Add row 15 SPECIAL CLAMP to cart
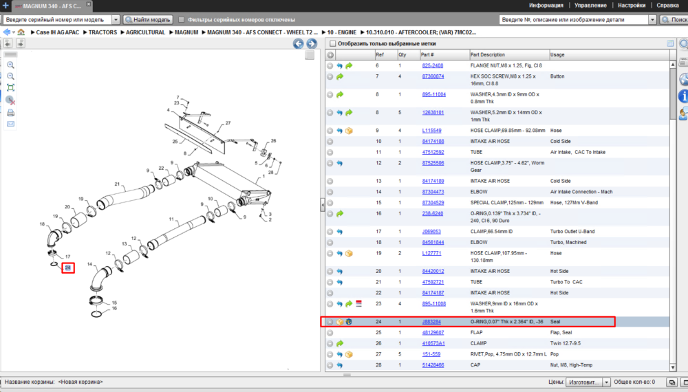This screenshot has width=688, height=392. (330, 203)
